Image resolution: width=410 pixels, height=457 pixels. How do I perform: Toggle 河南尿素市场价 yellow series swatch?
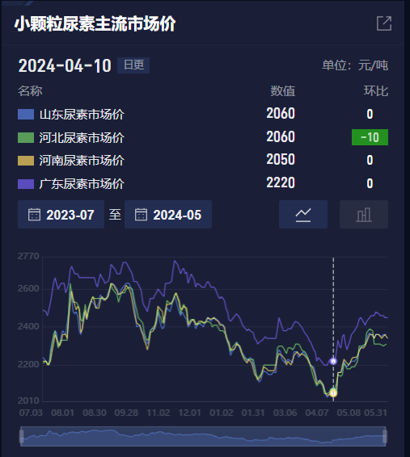coord(26,161)
